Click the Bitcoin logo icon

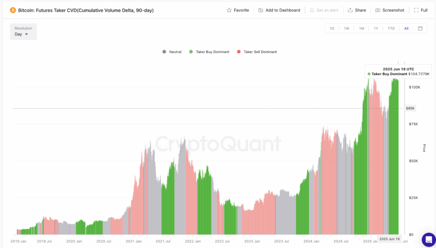click(13, 10)
